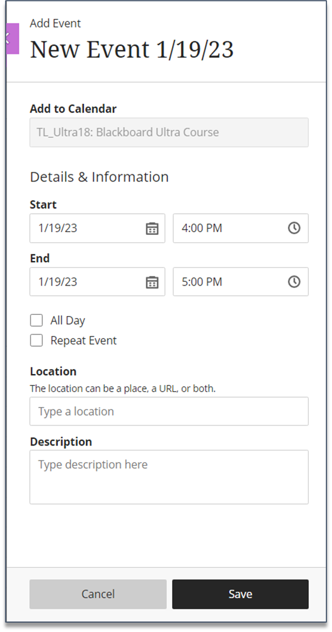Click the New Event 1/19/23 title to rename
The width and height of the screenshot is (332, 632).
(132, 50)
